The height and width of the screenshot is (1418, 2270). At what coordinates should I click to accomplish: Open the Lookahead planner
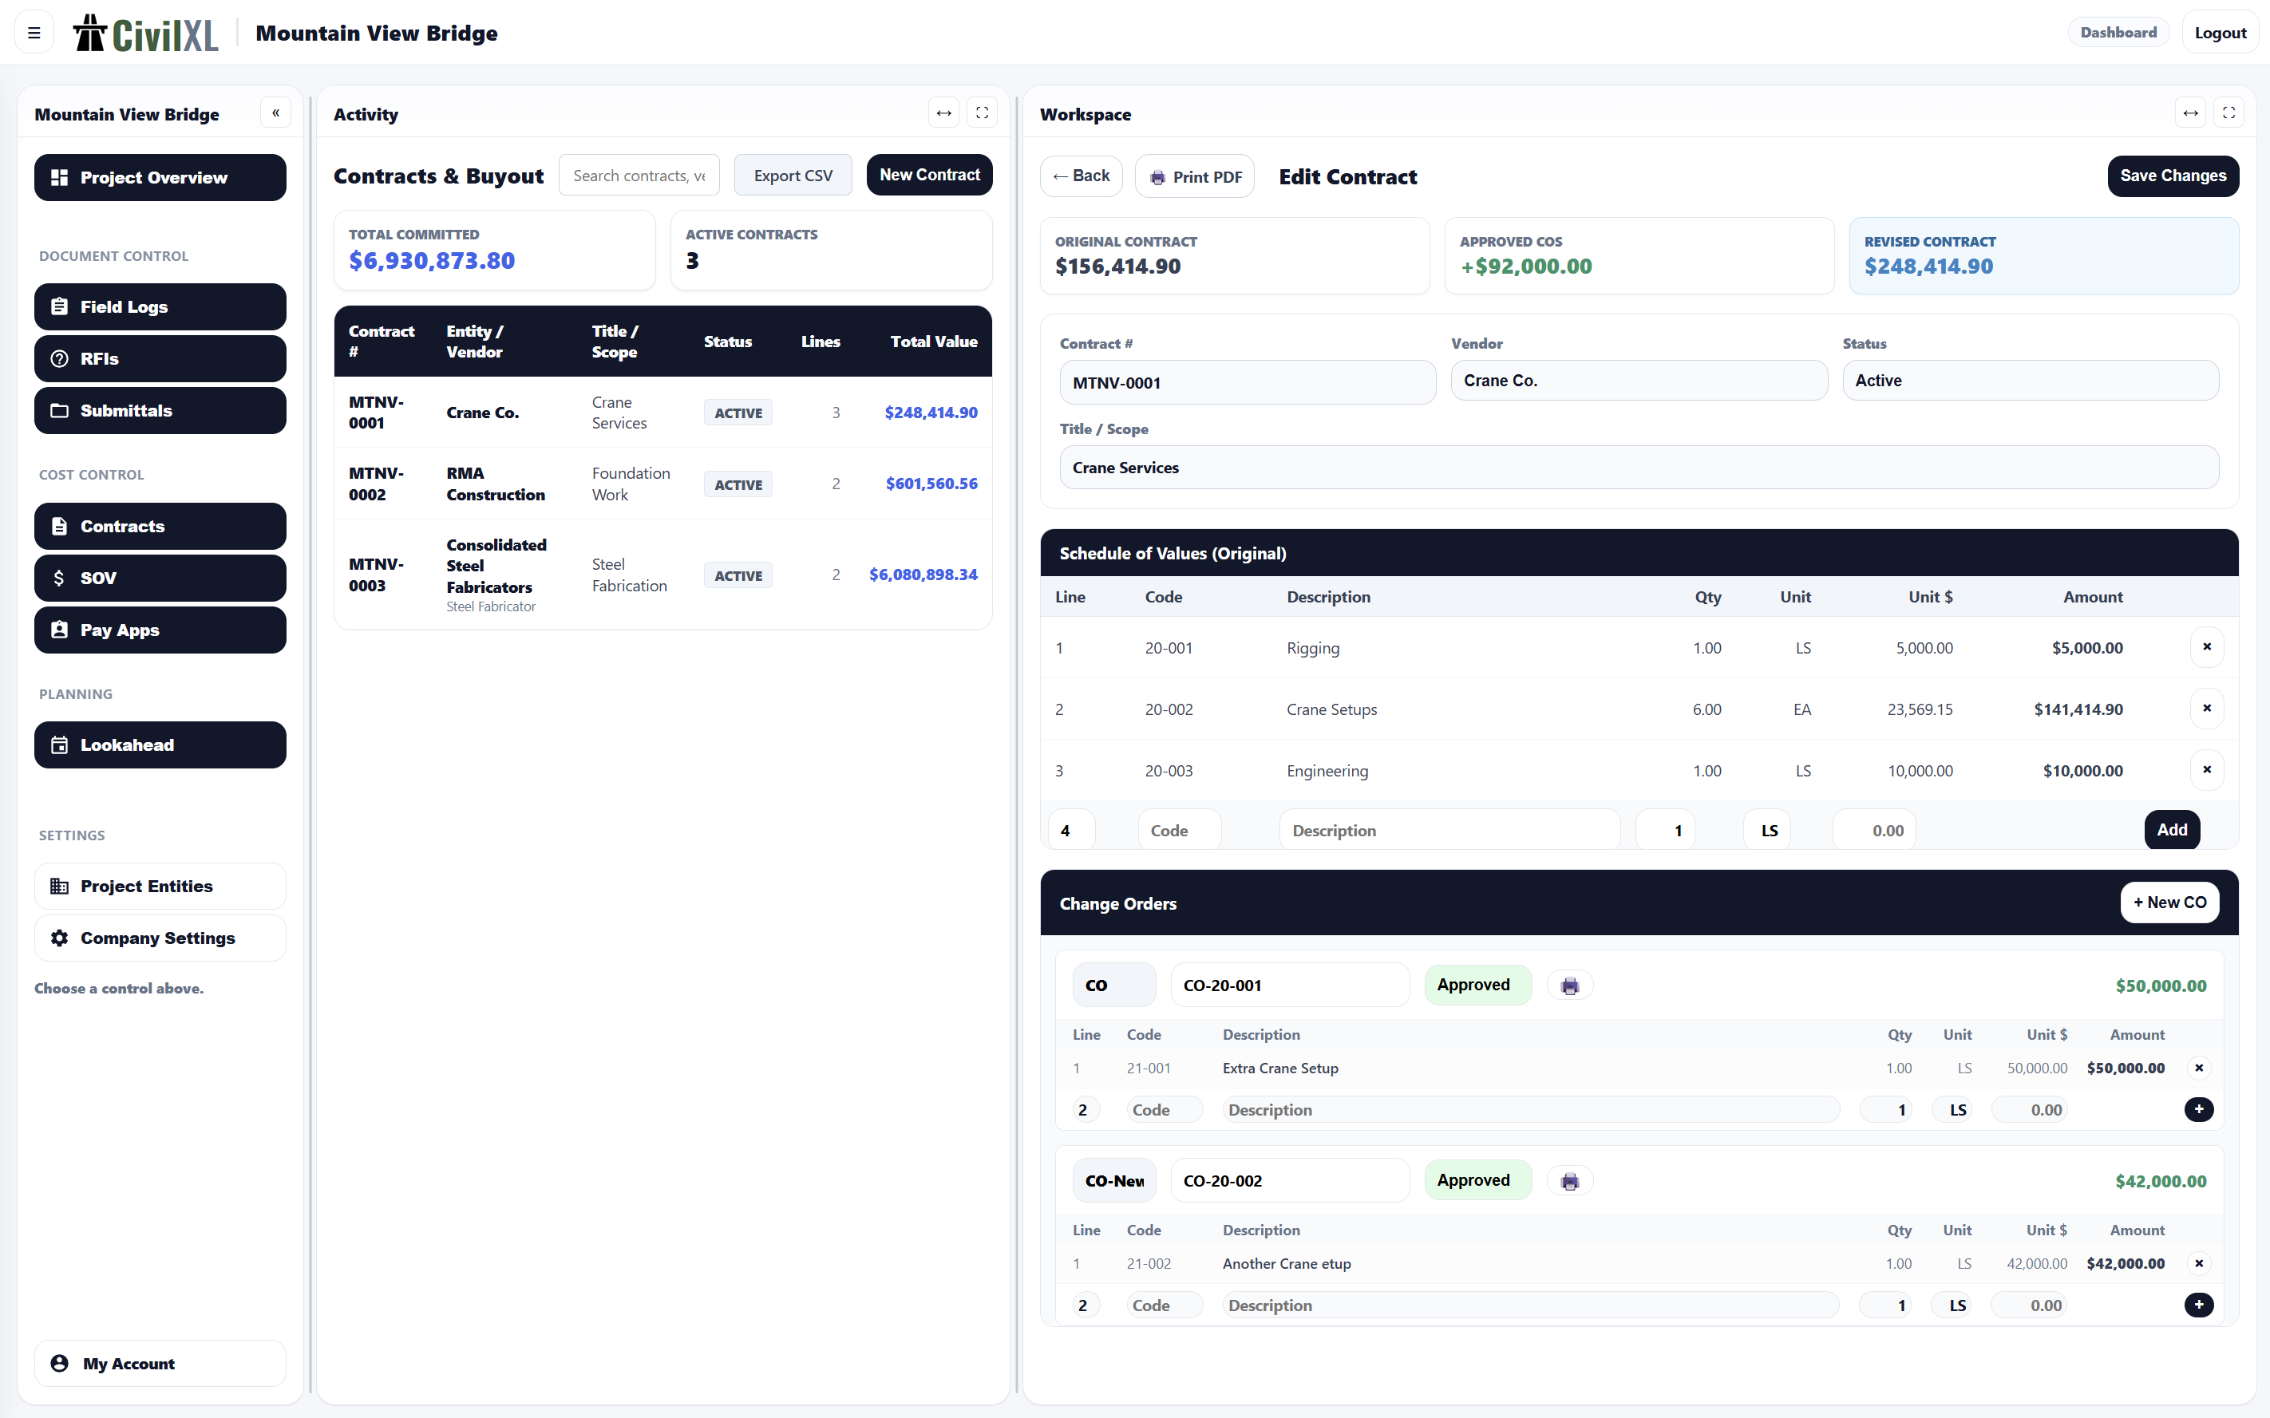coord(159,745)
